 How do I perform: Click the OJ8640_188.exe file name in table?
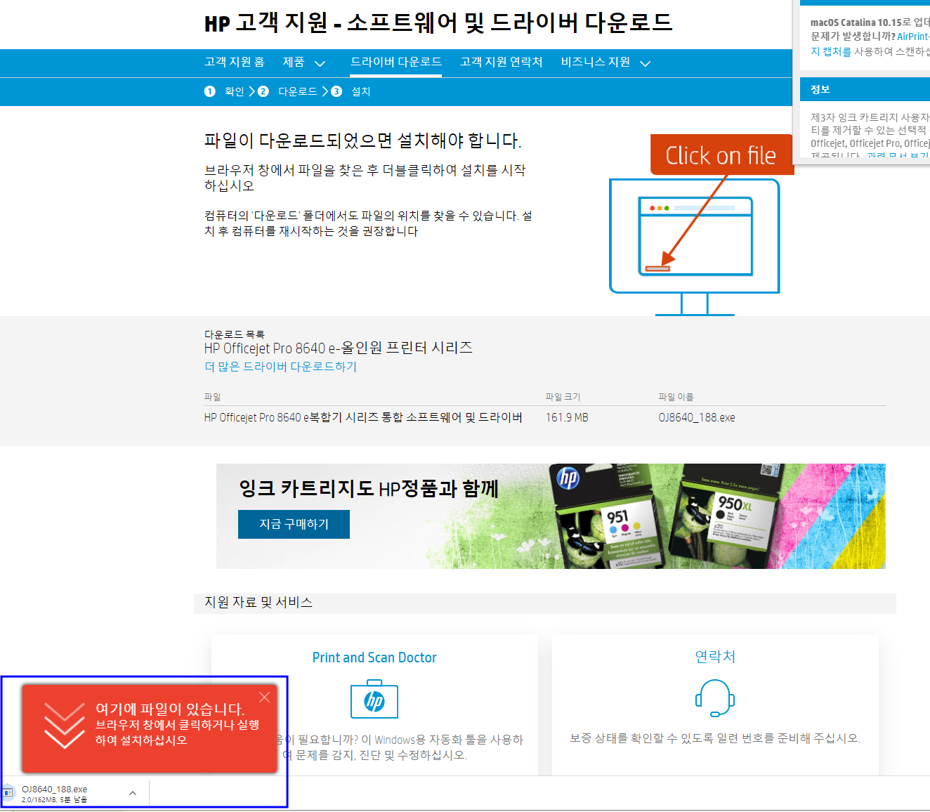click(697, 417)
